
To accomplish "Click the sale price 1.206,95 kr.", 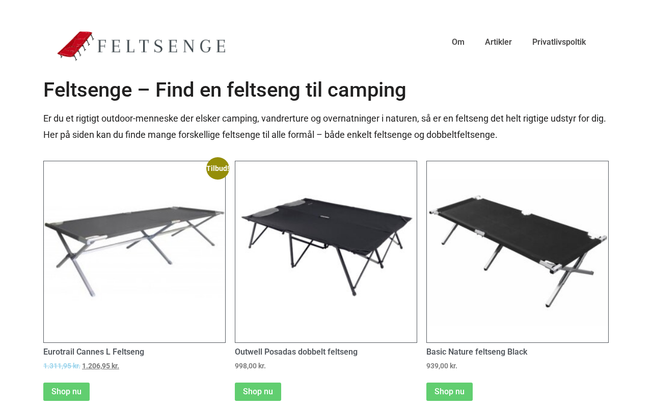I will click(100, 366).
